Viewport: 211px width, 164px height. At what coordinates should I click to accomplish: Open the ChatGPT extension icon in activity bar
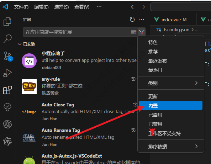pos(7,124)
